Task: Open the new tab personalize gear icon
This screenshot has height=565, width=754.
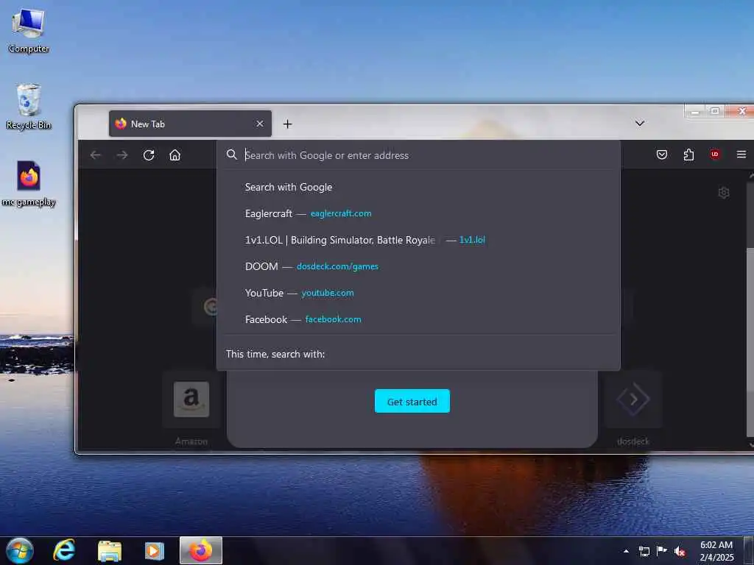Action: click(723, 193)
